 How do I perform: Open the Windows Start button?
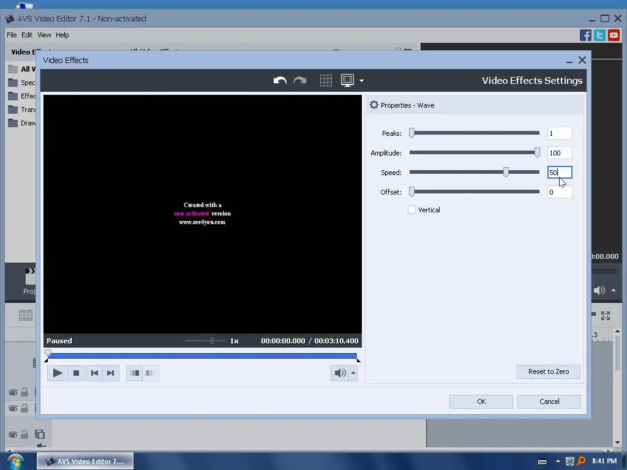(15, 461)
